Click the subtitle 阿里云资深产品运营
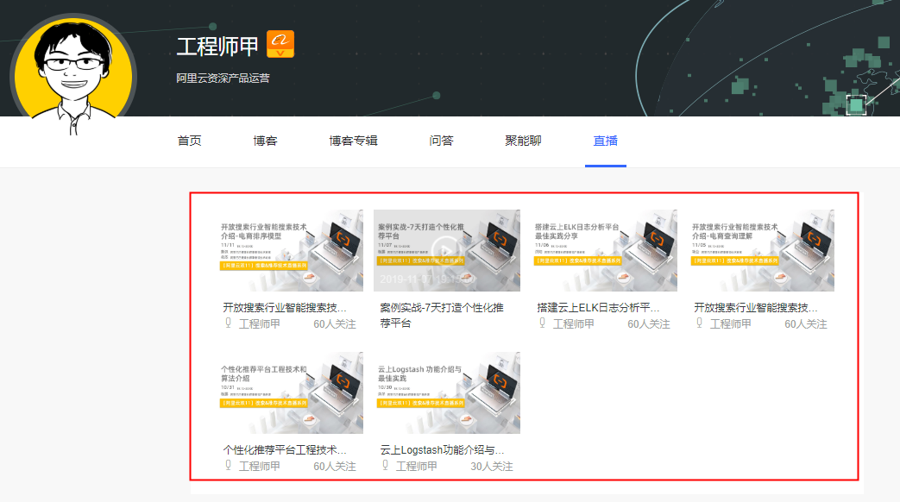900x502 pixels. (x=223, y=78)
